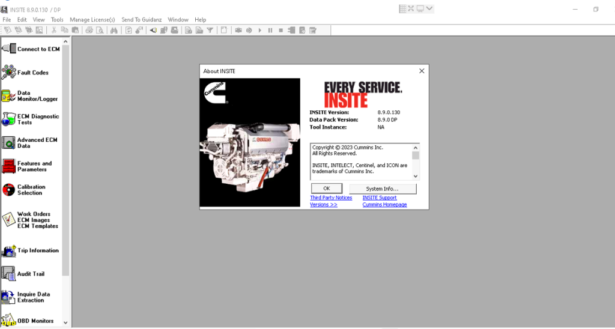Expand the Versions >> link

coord(323,205)
